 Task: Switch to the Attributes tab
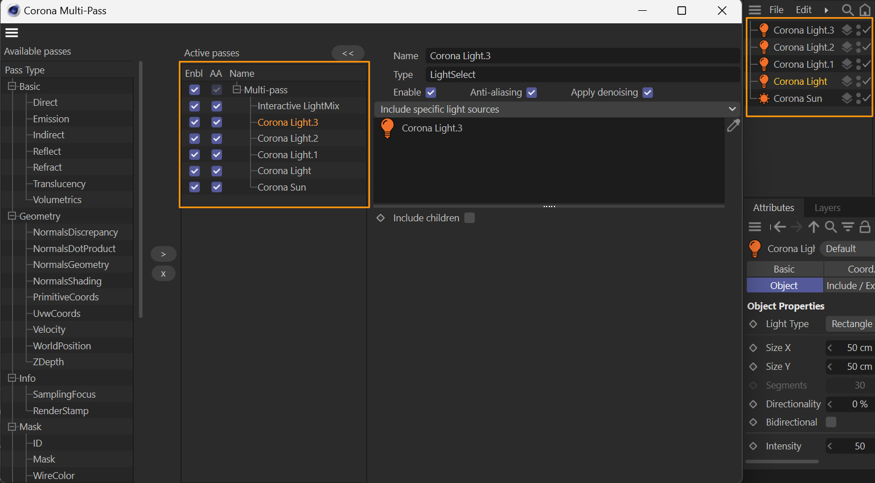coord(774,208)
